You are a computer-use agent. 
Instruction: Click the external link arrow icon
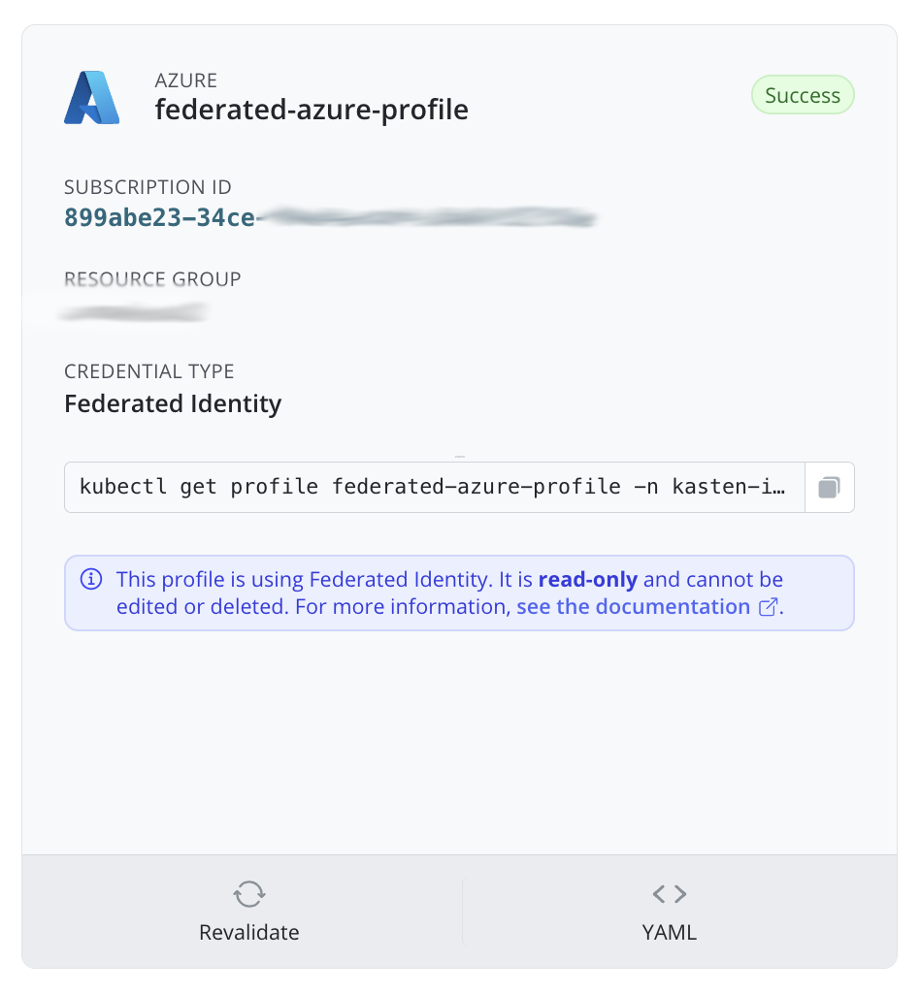[x=768, y=608]
